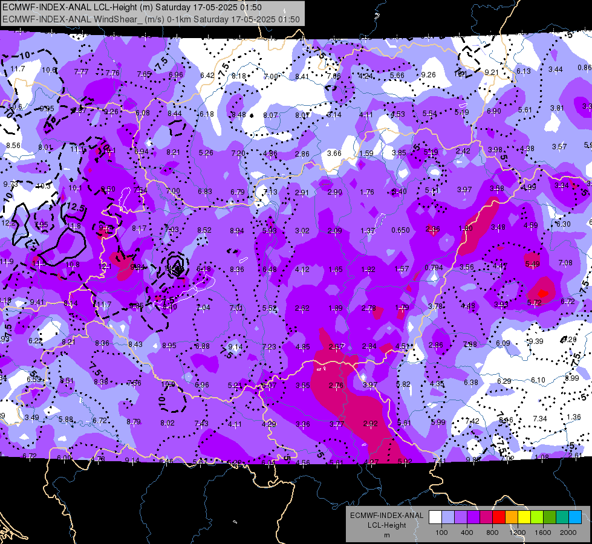Screen dimensions: 592x544
Task: Click the wind shear value 3.44
Action: [555, 70]
